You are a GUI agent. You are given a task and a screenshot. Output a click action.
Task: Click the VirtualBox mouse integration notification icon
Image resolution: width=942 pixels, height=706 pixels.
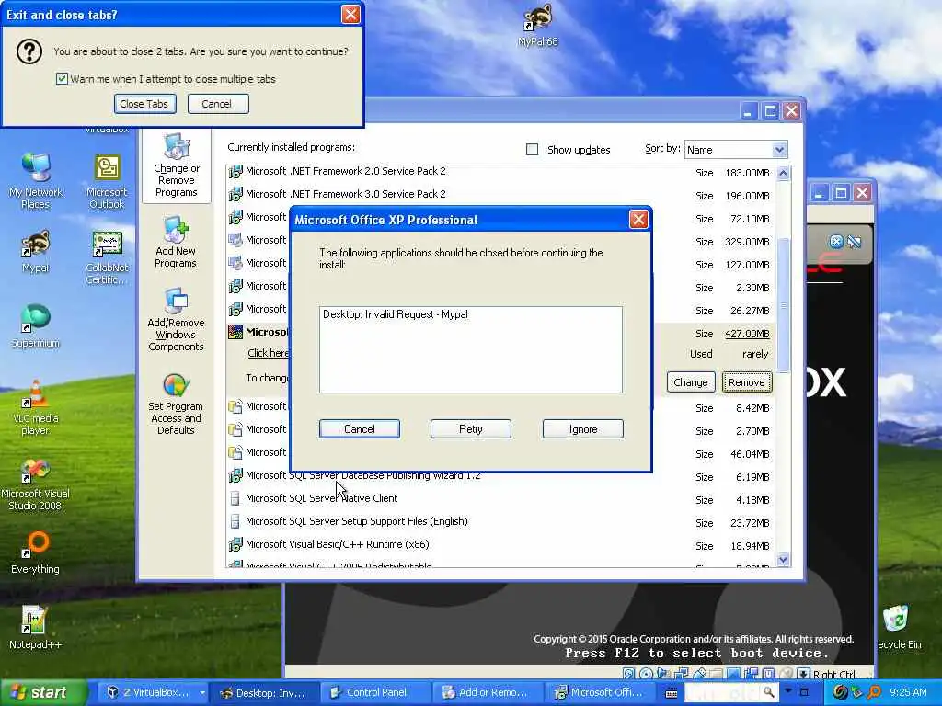coord(855,242)
